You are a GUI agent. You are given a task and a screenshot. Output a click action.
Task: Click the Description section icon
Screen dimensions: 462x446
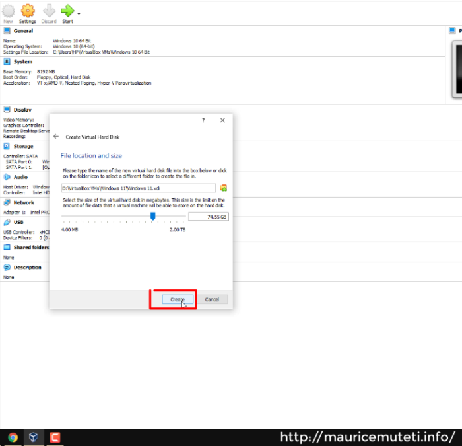pyautogui.click(x=7, y=267)
